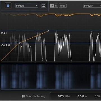Click the 0.0dB In value
This screenshot has width=101, height=101.
click(82, 96)
